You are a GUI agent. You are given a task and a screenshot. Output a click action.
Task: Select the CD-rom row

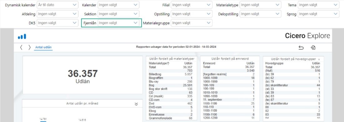[170, 100]
